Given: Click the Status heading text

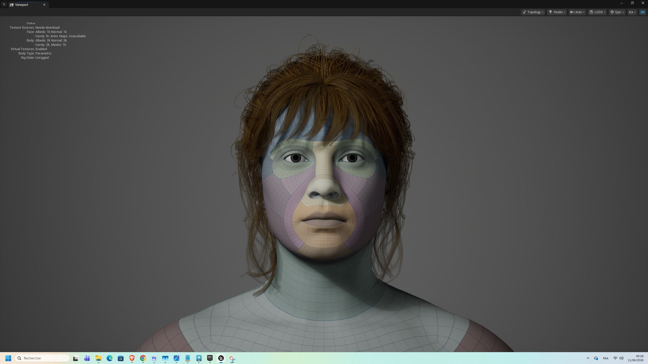Looking at the screenshot, I should (31, 23).
